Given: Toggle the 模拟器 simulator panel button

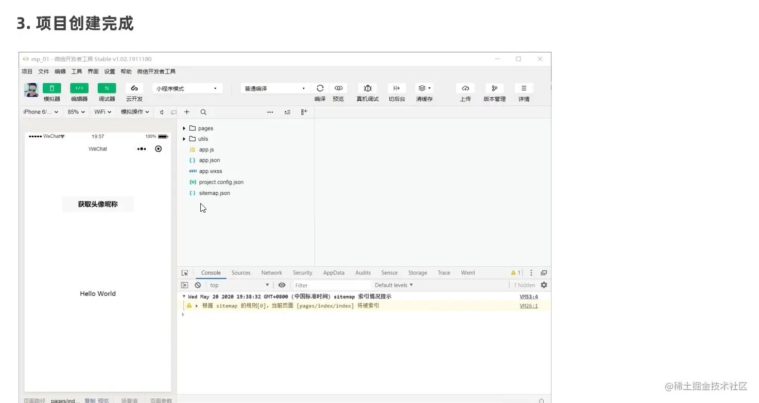Looking at the screenshot, I should click(51, 88).
